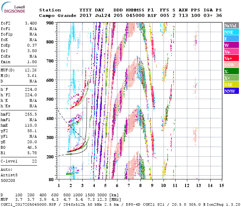The width and height of the screenshot is (241, 207).
Task: Click the NNE cyan legend entry
Action: pos(231,32)
